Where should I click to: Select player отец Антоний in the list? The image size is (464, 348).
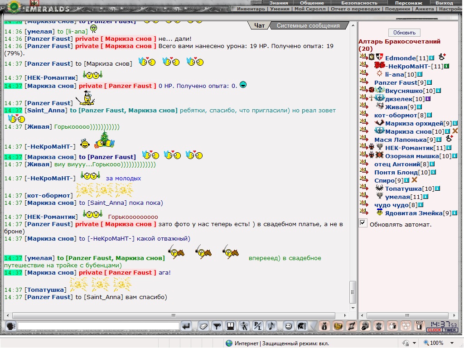(x=397, y=164)
